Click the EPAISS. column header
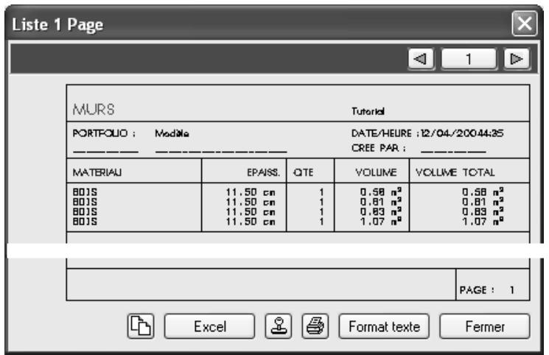This screenshot has width=549, height=355. [x=263, y=172]
